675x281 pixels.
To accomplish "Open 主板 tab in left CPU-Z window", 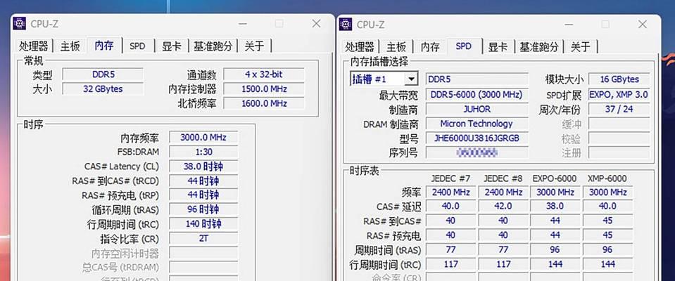I will [x=70, y=46].
